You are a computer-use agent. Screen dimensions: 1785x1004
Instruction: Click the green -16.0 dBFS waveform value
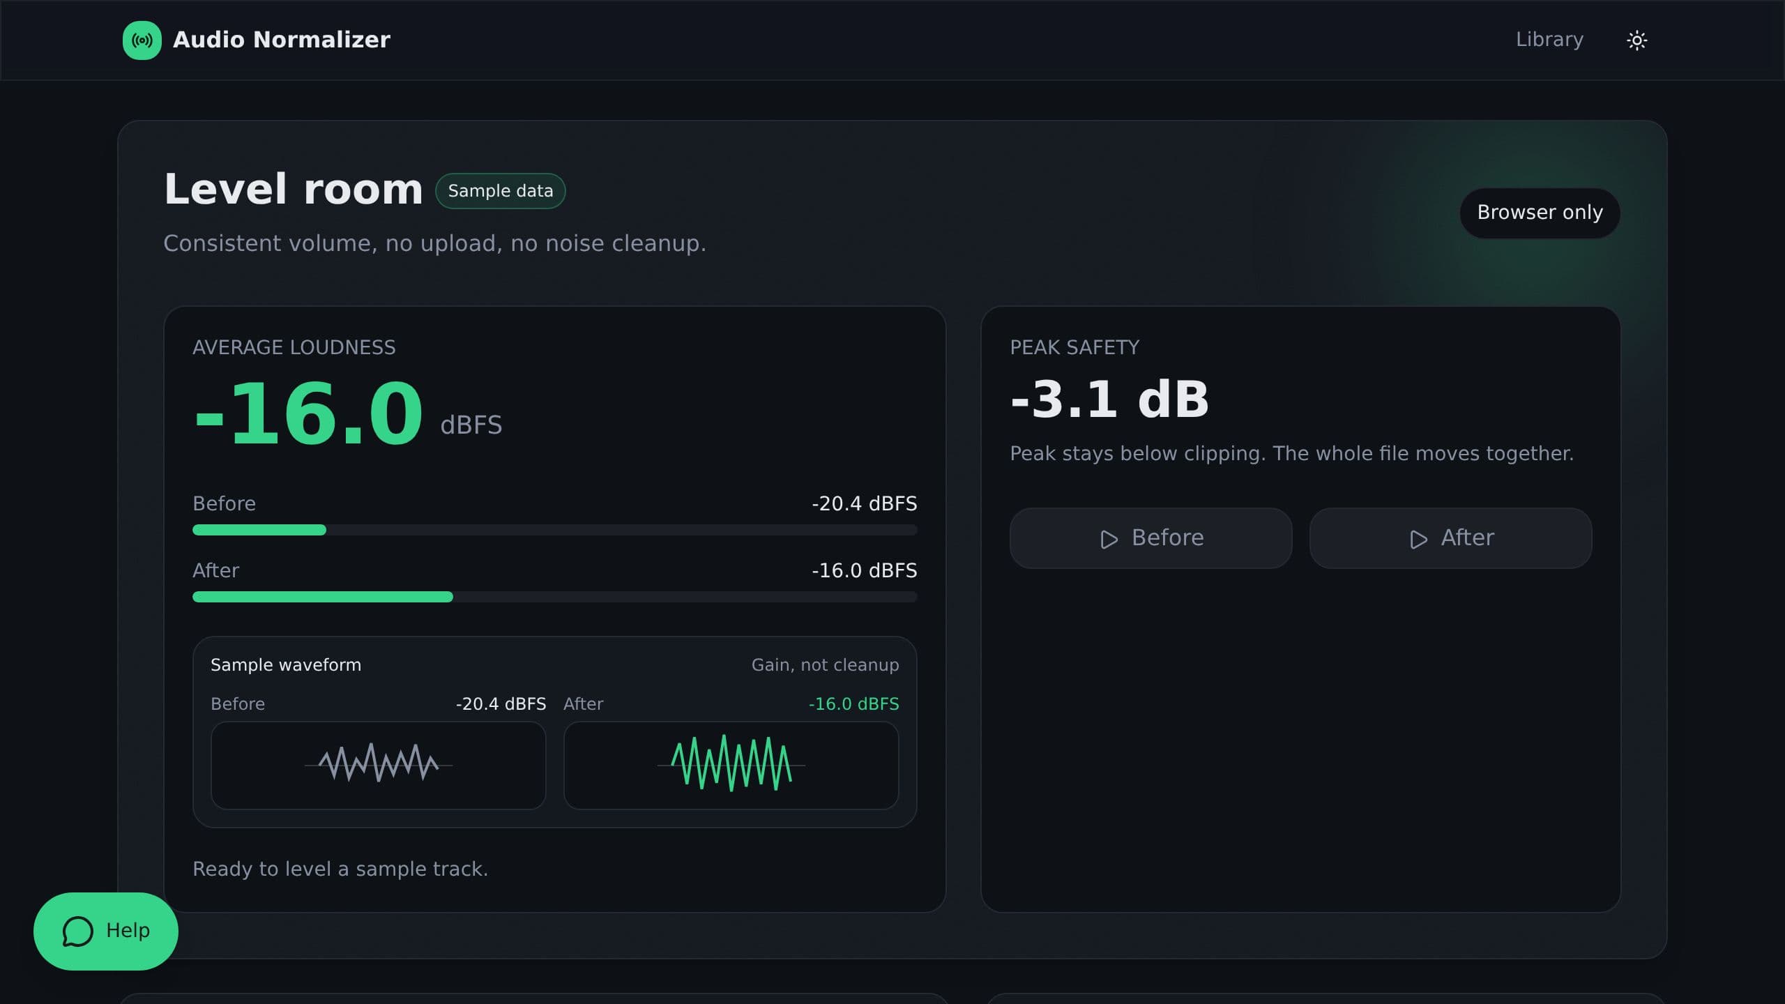pos(853,704)
